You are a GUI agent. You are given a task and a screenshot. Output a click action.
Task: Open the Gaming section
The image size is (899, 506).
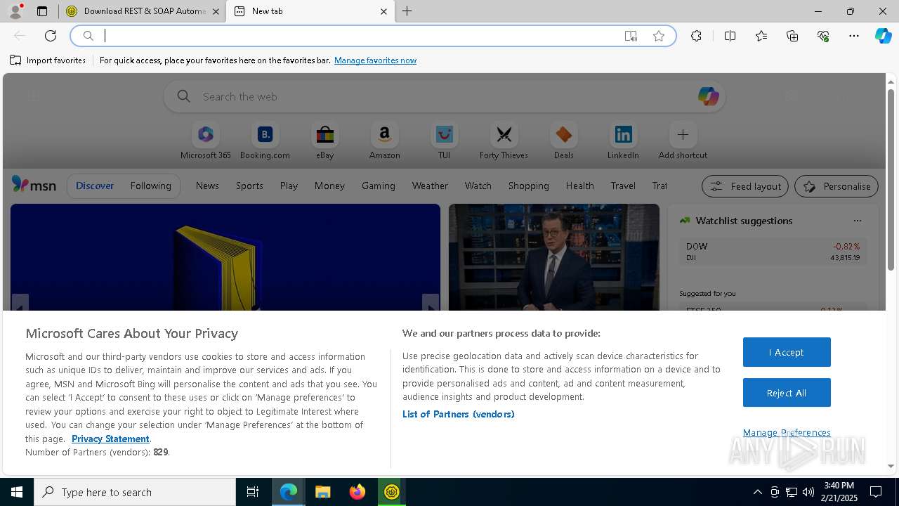379,186
